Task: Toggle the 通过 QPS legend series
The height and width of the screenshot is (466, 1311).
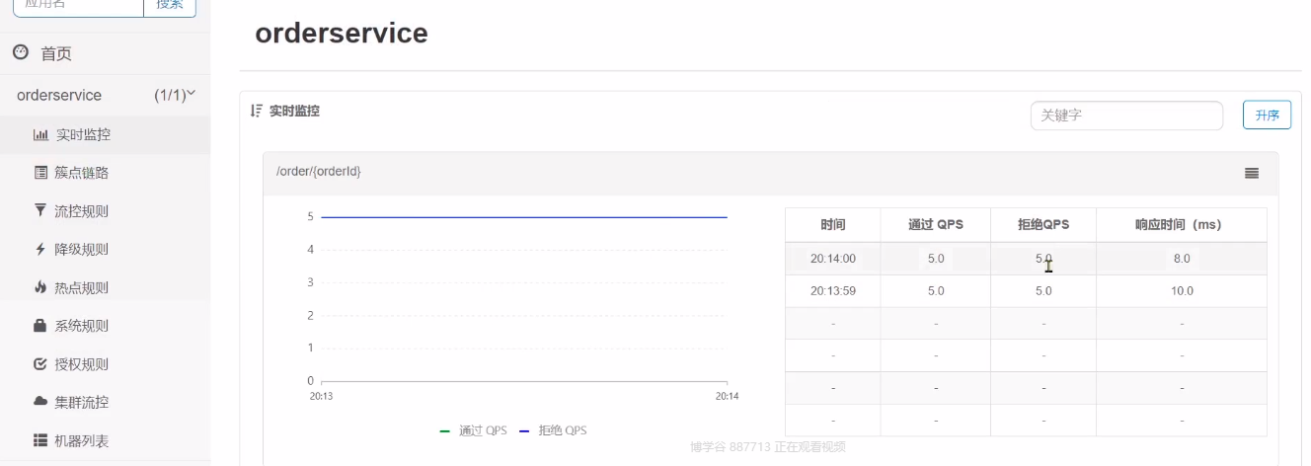Action: [x=474, y=430]
